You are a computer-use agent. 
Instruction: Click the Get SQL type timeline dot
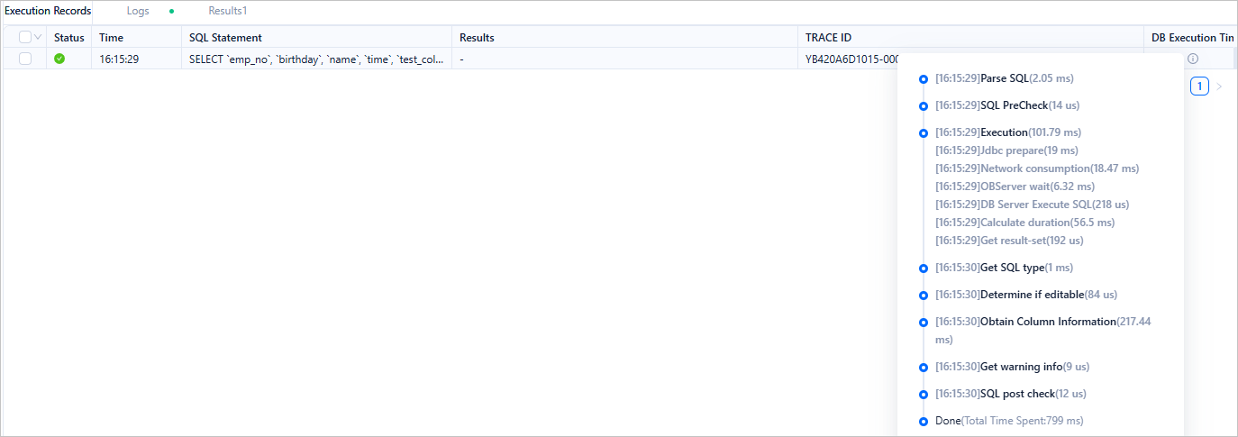click(x=923, y=269)
